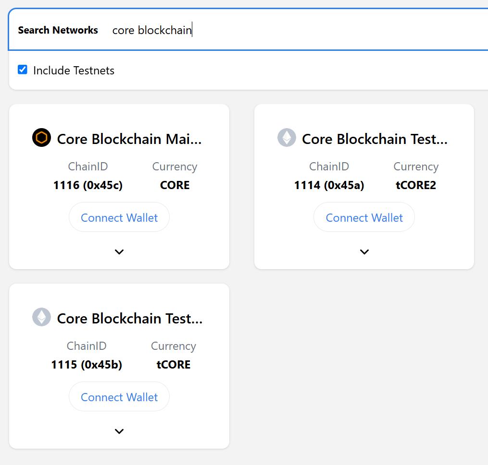Click the Core Blockchain Mainnet hexagon logo
The width and height of the screenshot is (488, 465).
pyautogui.click(x=41, y=137)
